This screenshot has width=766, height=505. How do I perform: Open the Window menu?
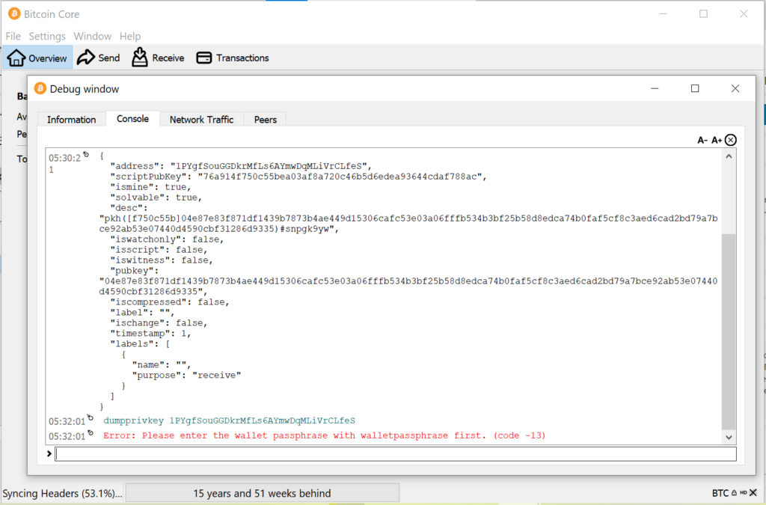(92, 36)
